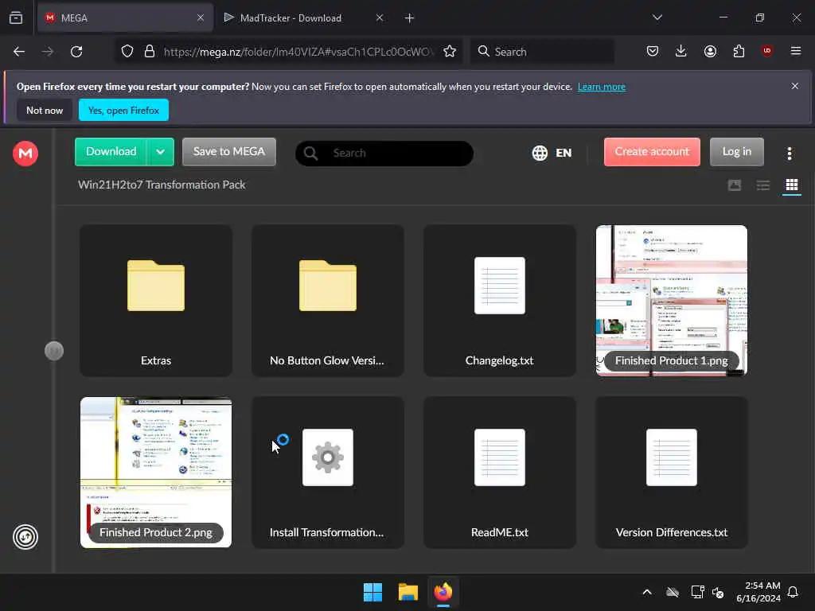The height and width of the screenshot is (611, 815).
Task: Open Finished Product 2.png thumbnail
Action: click(x=156, y=473)
